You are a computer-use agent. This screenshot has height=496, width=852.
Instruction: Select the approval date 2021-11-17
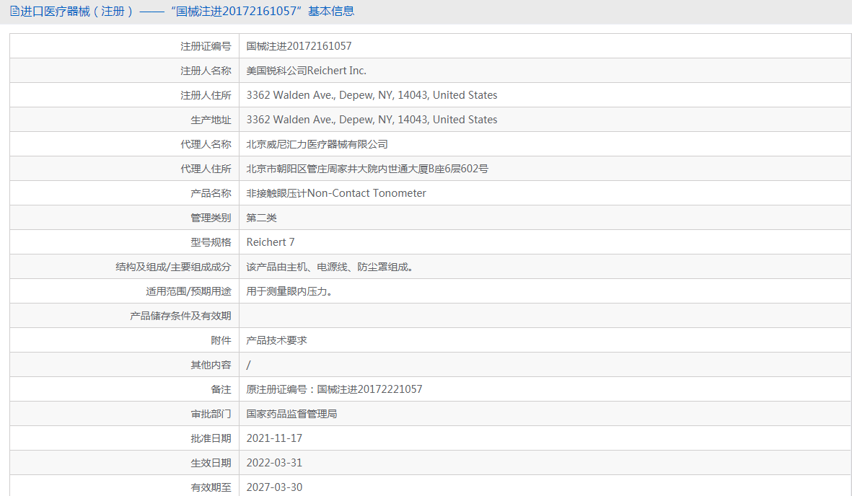click(274, 438)
